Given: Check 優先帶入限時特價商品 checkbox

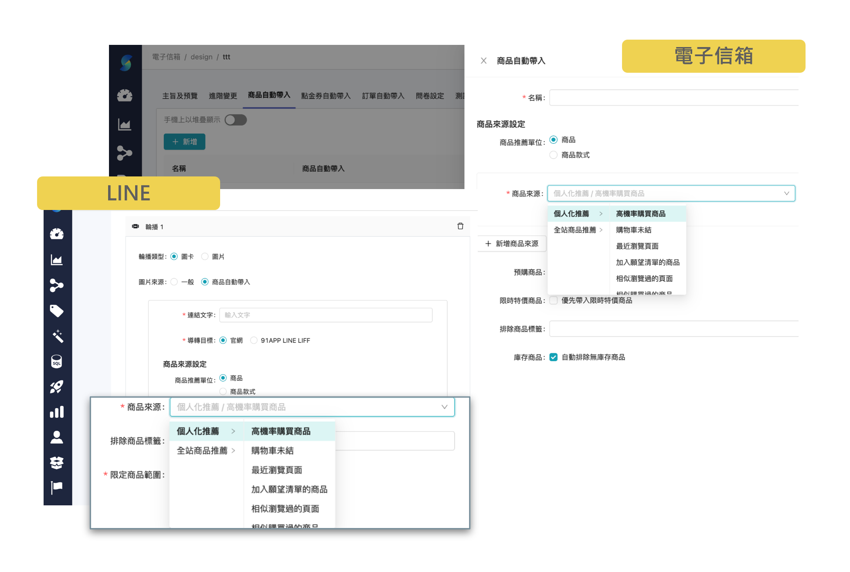Looking at the screenshot, I should click(x=553, y=300).
